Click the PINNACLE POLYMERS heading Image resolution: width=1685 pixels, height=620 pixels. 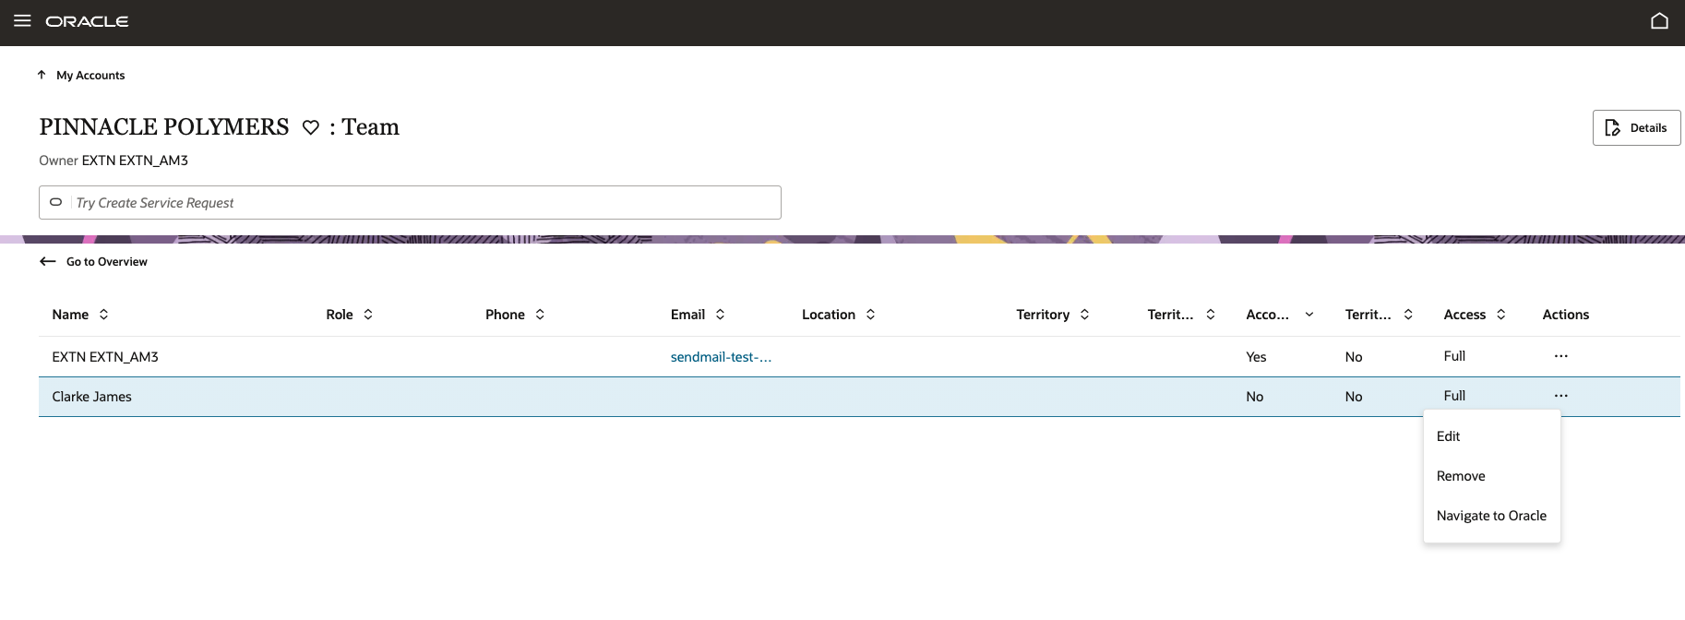[164, 127]
